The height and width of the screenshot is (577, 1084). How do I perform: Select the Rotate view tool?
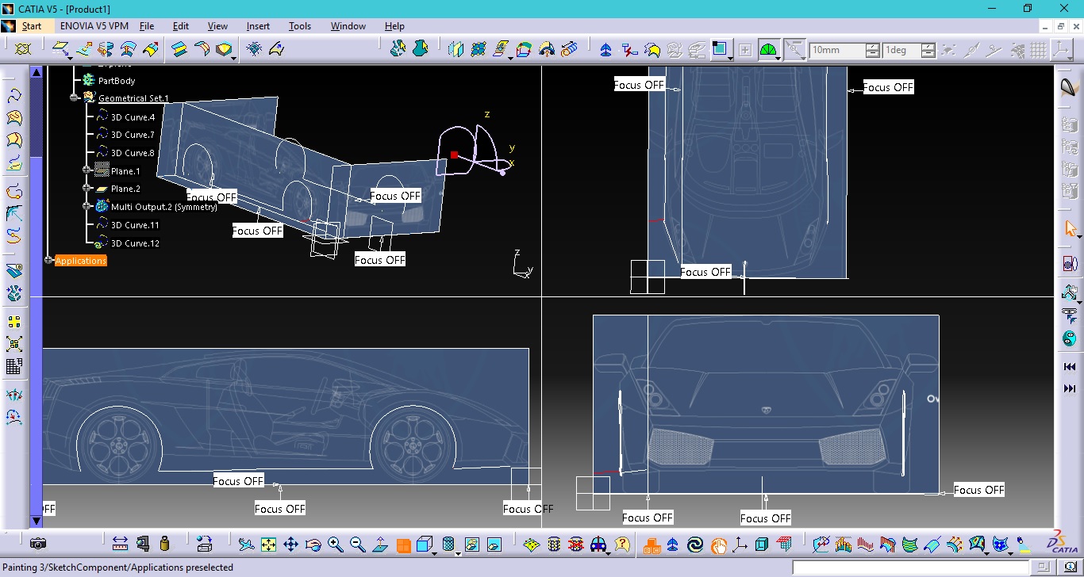coord(313,545)
